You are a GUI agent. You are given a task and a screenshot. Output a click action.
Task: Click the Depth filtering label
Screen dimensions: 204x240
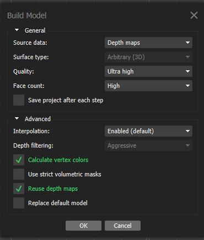pyautogui.click(x=33, y=145)
